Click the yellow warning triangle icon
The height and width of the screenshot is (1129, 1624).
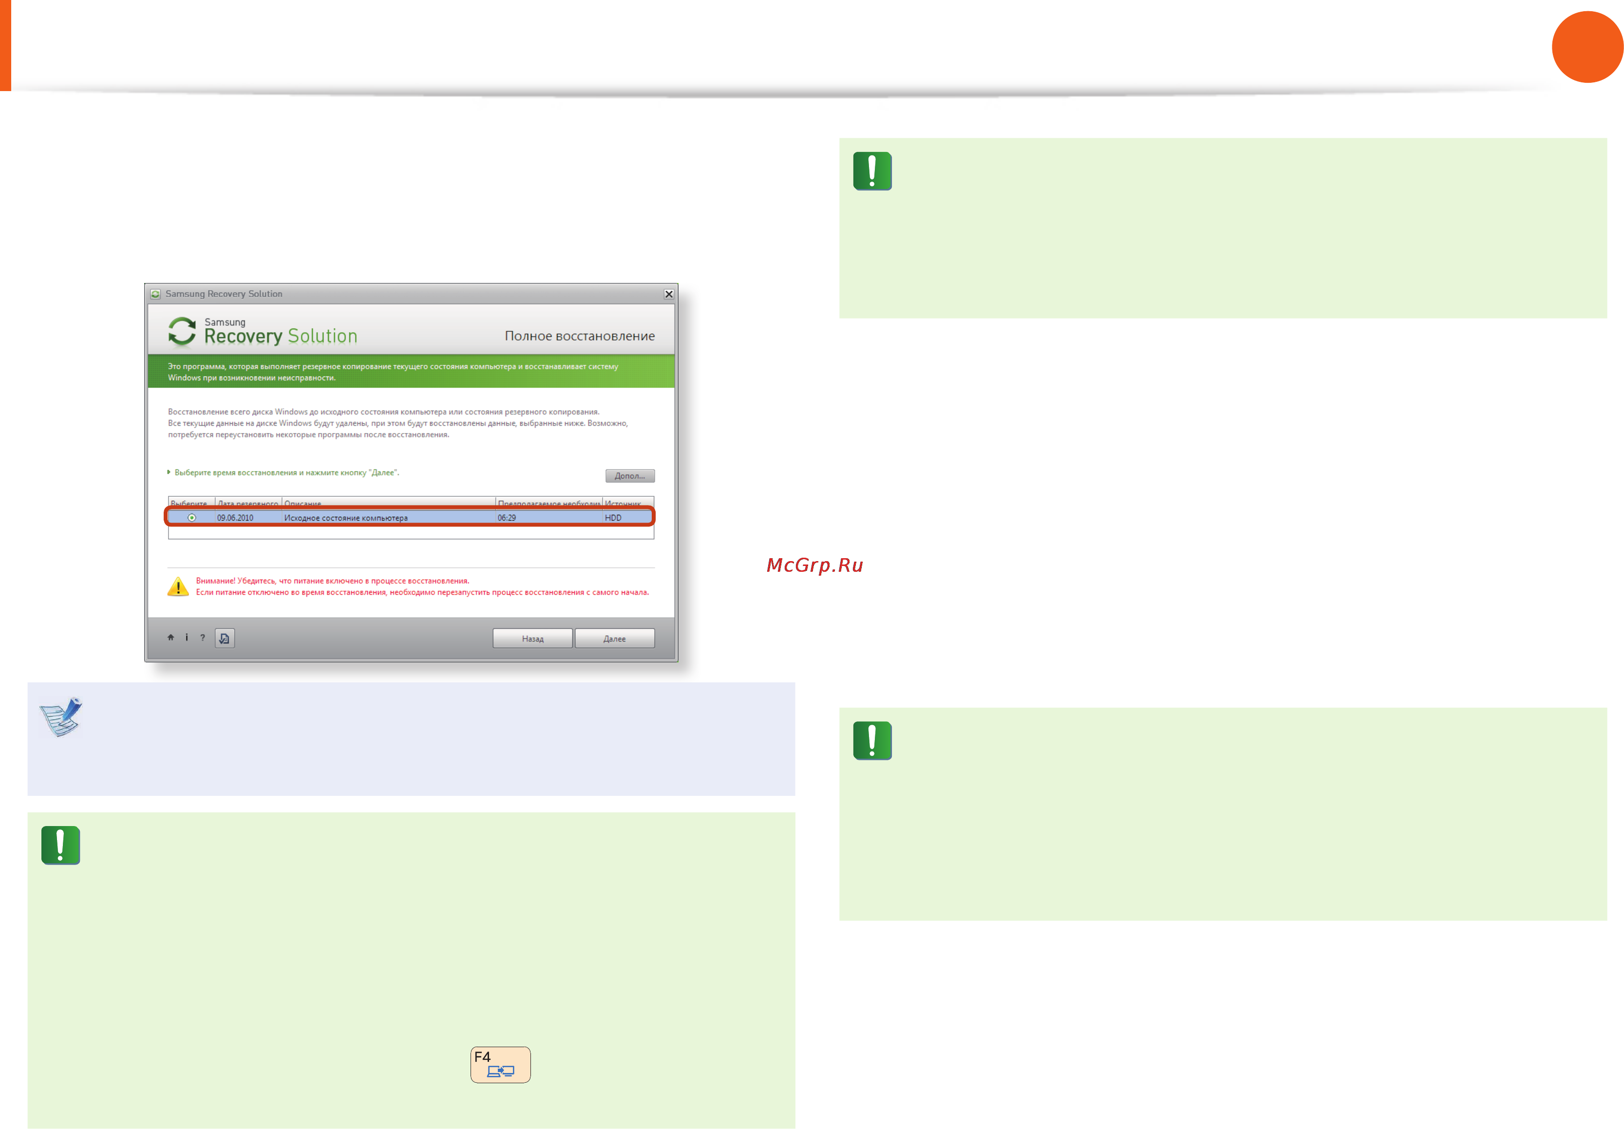coord(177,586)
